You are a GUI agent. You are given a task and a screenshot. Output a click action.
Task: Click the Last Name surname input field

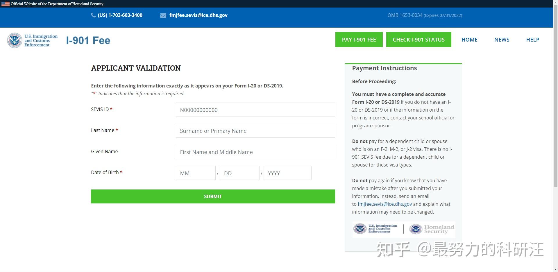[x=255, y=131]
